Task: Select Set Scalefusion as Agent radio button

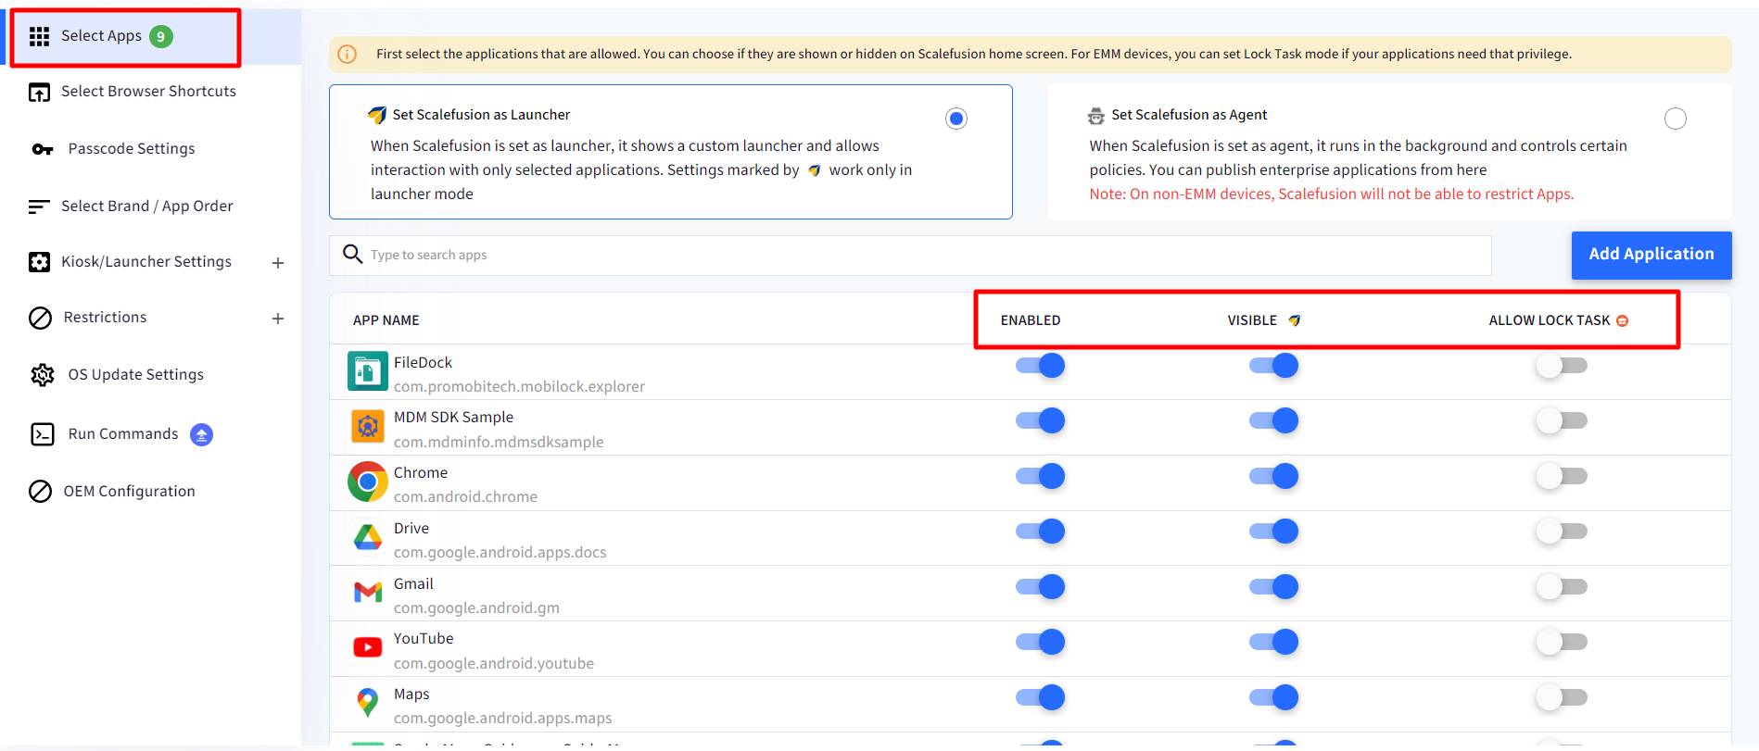Action: pyautogui.click(x=1676, y=119)
